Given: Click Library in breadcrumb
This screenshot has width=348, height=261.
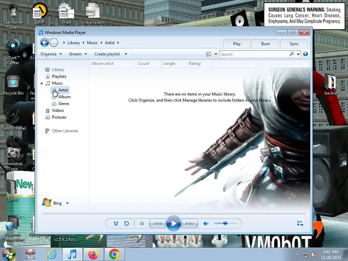Looking at the screenshot, I should [74, 42].
